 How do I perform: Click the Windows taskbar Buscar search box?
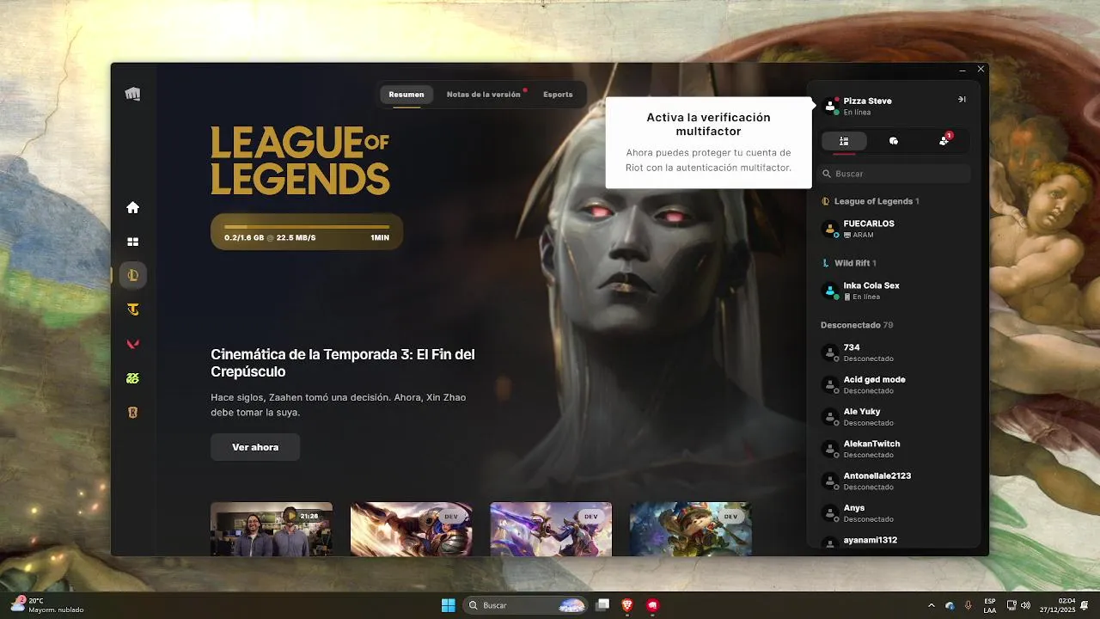(x=527, y=605)
